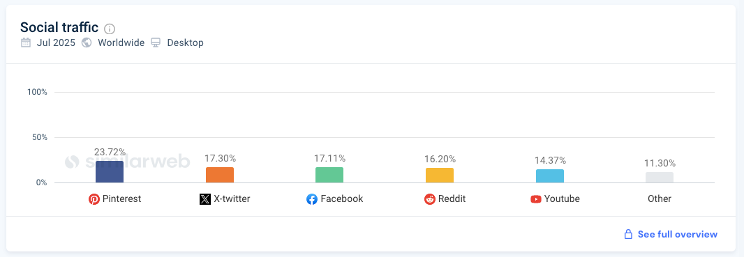Select the green Facebook bar
Viewport: 744px width, 257px height.
coord(329,175)
